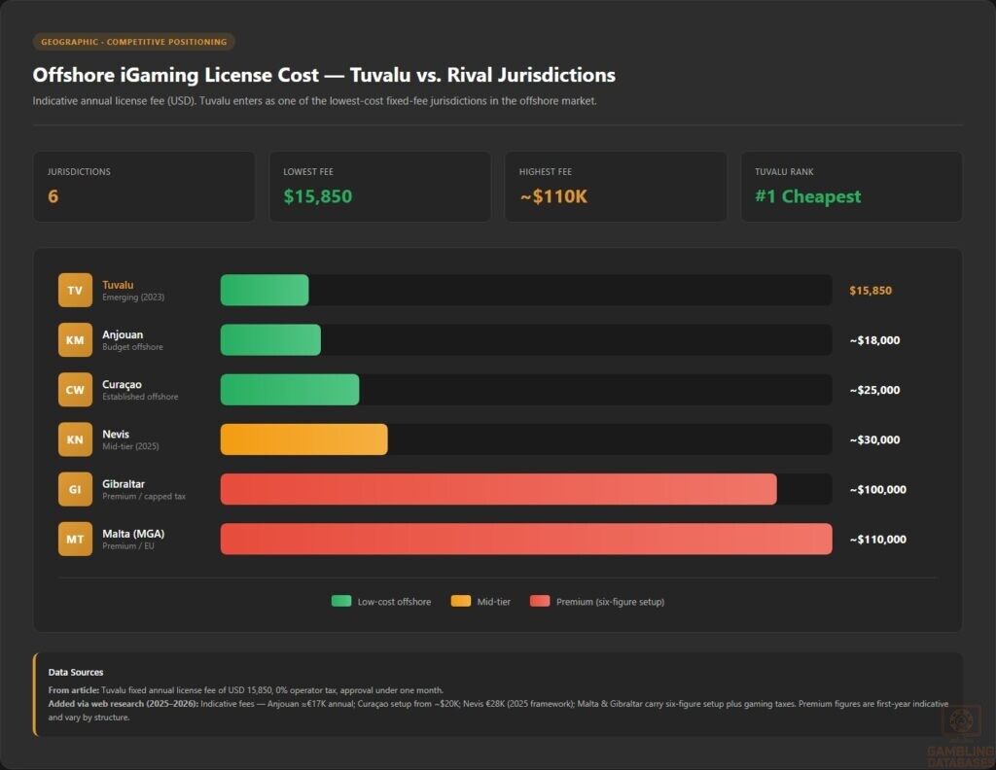This screenshot has height=770, width=996.
Task: Click the HIGHEST FEE card label
Action: tap(545, 171)
